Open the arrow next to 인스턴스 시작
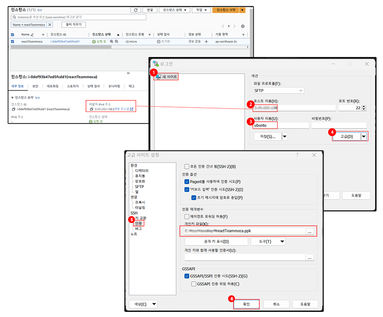Image resolution: width=383 pixels, height=317 pixels. (x=242, y=10)
